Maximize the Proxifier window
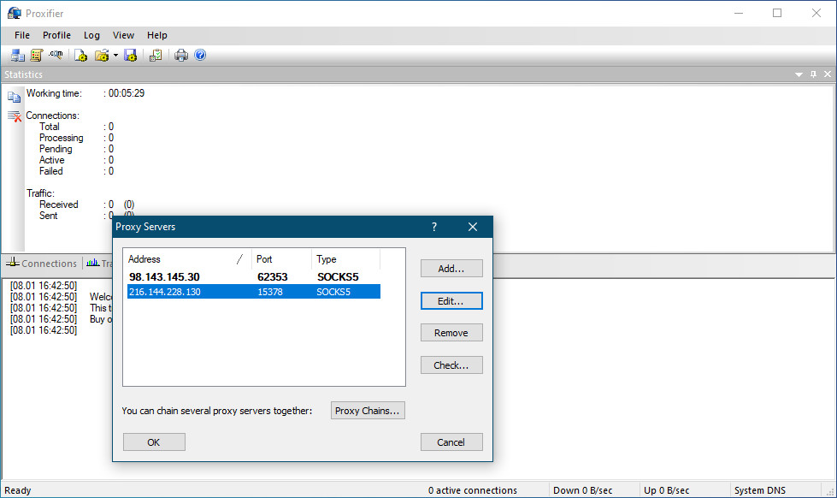The height and width of the screenshot is (498, 837). coord(777,13)
